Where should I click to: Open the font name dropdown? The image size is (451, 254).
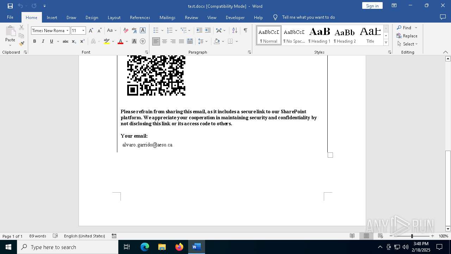click(x=67, y=31)
